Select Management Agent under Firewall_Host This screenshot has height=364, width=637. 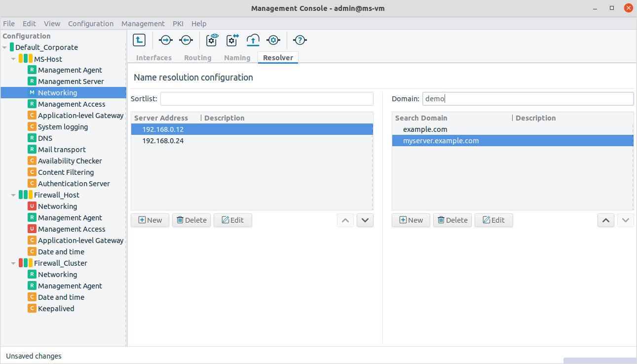[70, 218]
